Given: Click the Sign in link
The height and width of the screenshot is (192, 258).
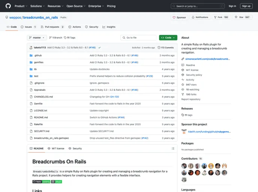Looking at the screenshot, I should [232, 6].
